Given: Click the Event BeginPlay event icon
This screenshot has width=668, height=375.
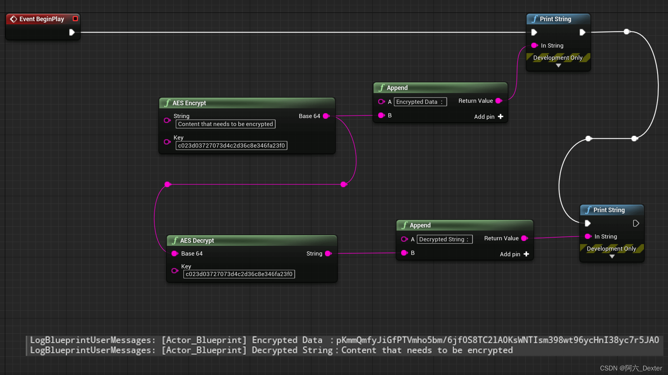Looking at the screenshot, I should coord(14,19).
